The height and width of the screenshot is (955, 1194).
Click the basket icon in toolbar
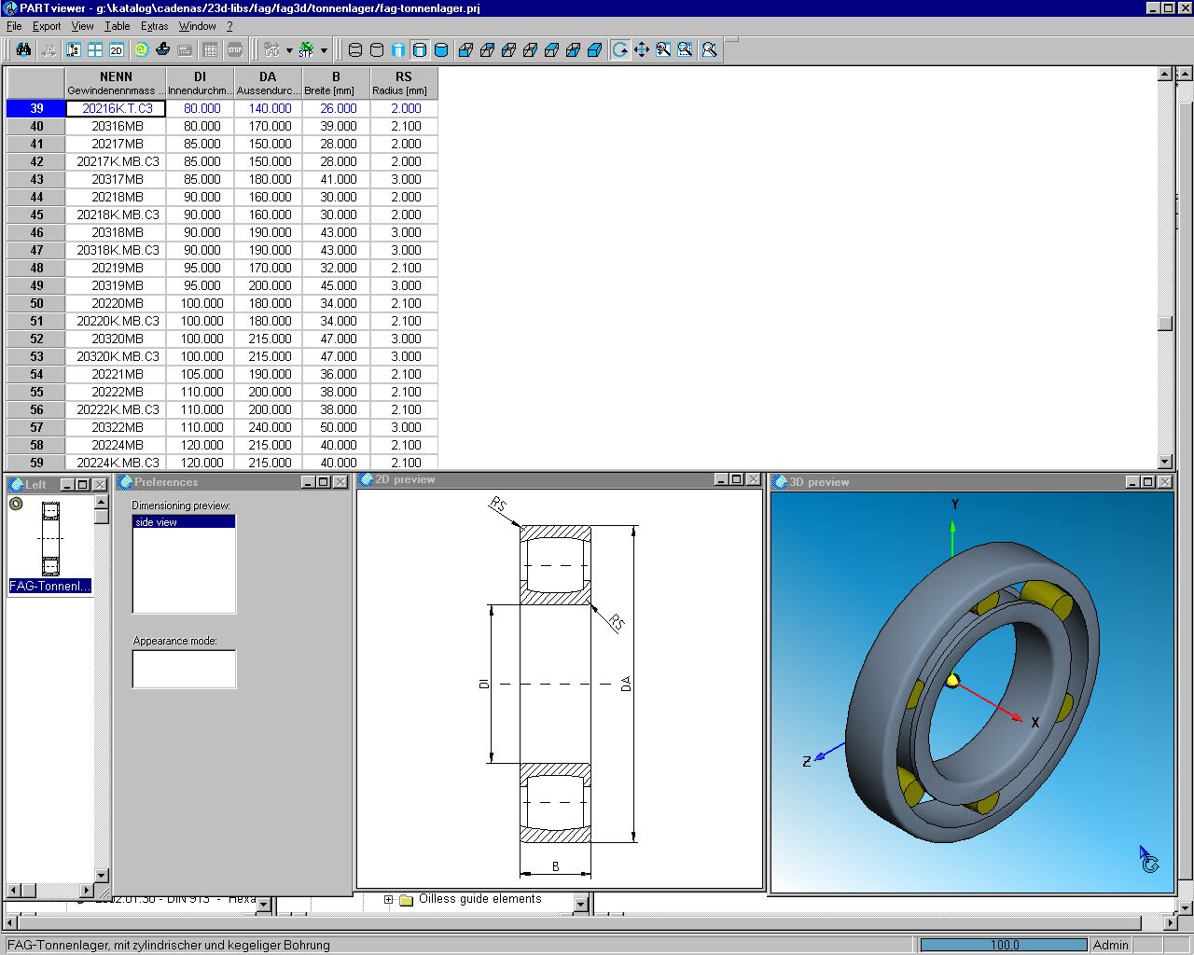[162, 49]
